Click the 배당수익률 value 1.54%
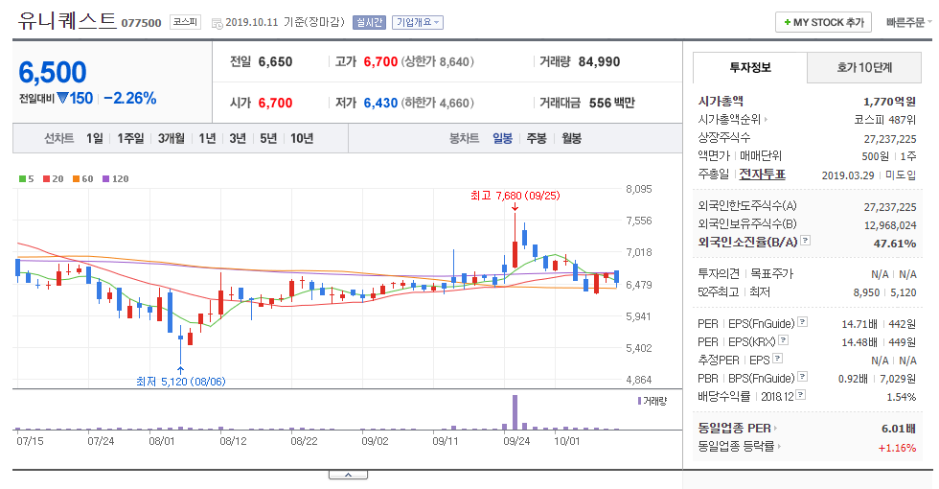This screenshot has height=489, width=939. pos(901,397)
